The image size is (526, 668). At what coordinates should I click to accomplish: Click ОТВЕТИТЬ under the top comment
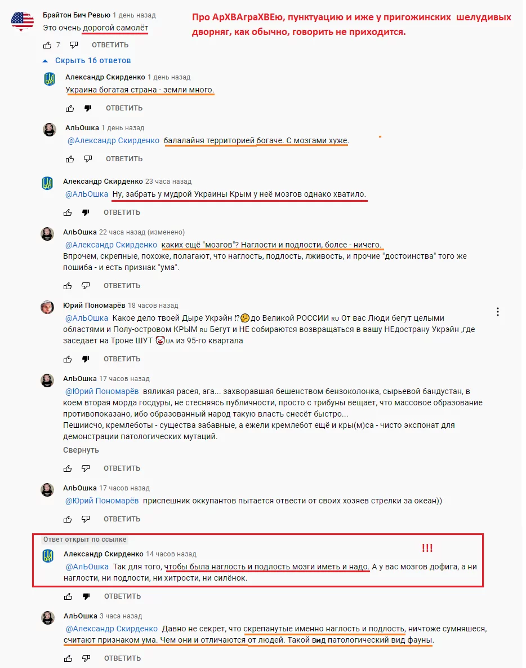coord(110,45)
